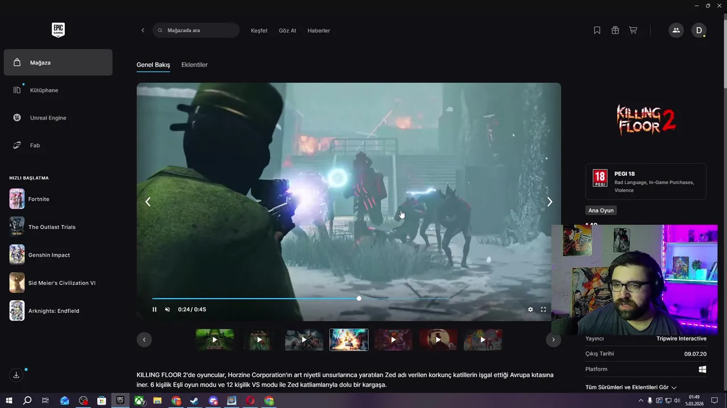Click the Windows platform icon
727x408 pixels.
(703, 369)
